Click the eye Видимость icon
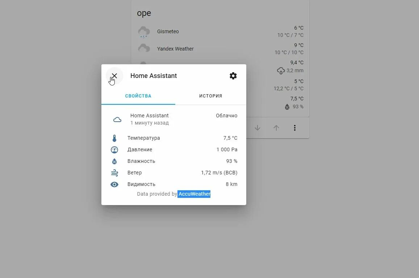This screenshot has height=278, width=419. (x=114, y=184)
